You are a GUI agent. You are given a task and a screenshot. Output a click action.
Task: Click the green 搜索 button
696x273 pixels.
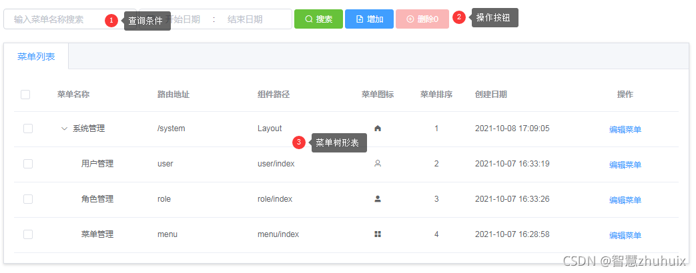[319, 19]
